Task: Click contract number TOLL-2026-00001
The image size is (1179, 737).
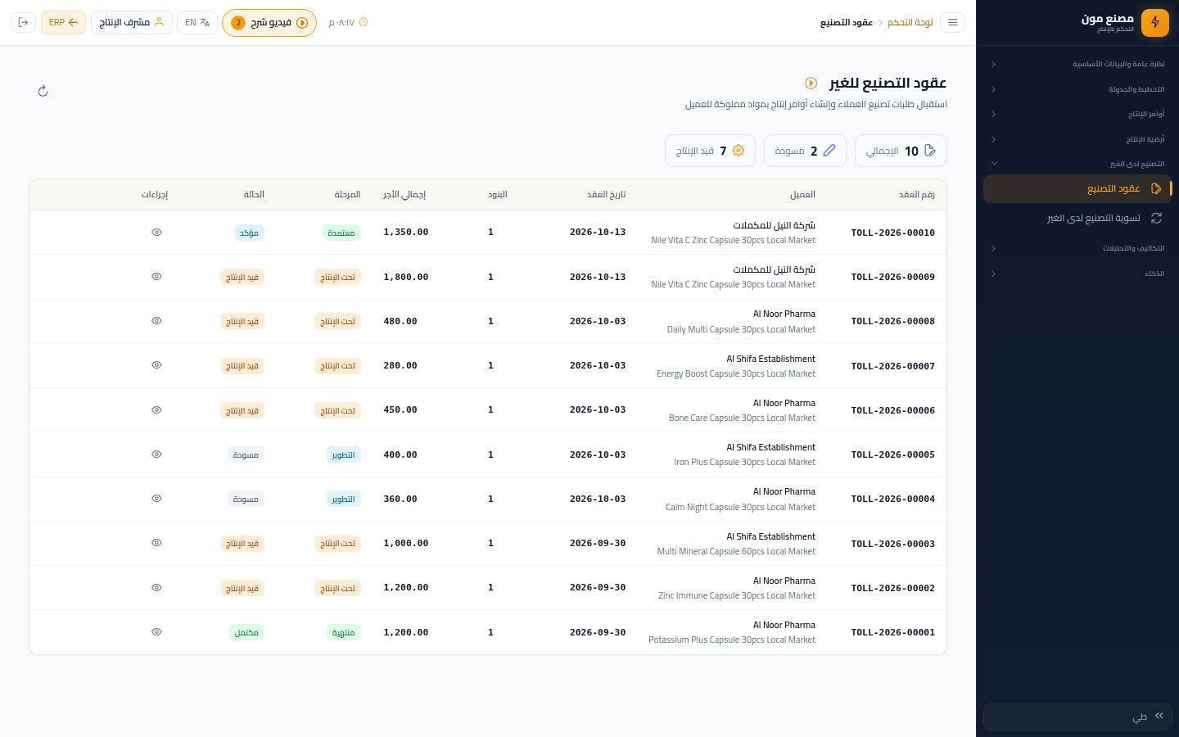Action: coord(892,632)
